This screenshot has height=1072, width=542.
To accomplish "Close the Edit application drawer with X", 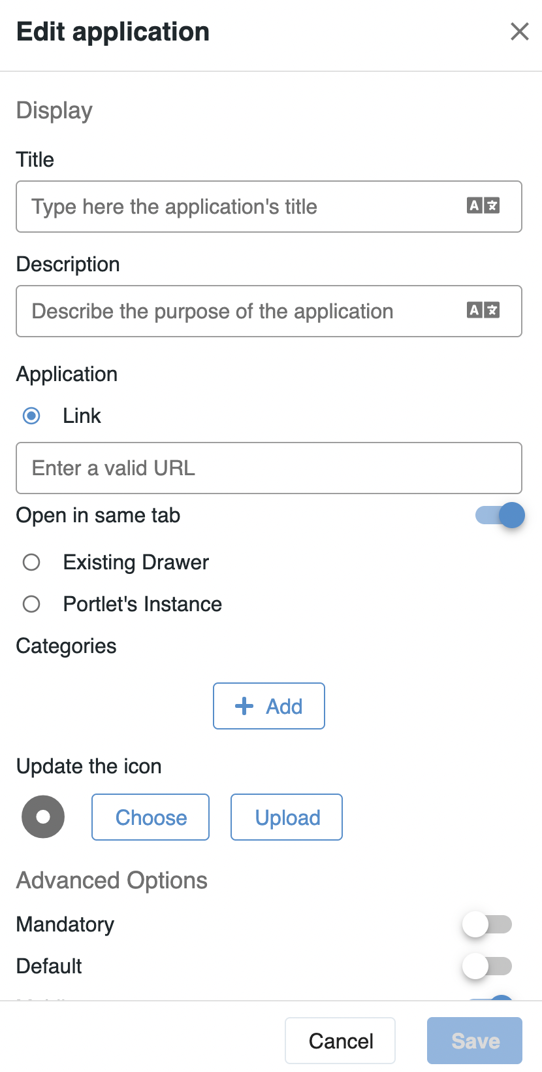I will 519,31.
